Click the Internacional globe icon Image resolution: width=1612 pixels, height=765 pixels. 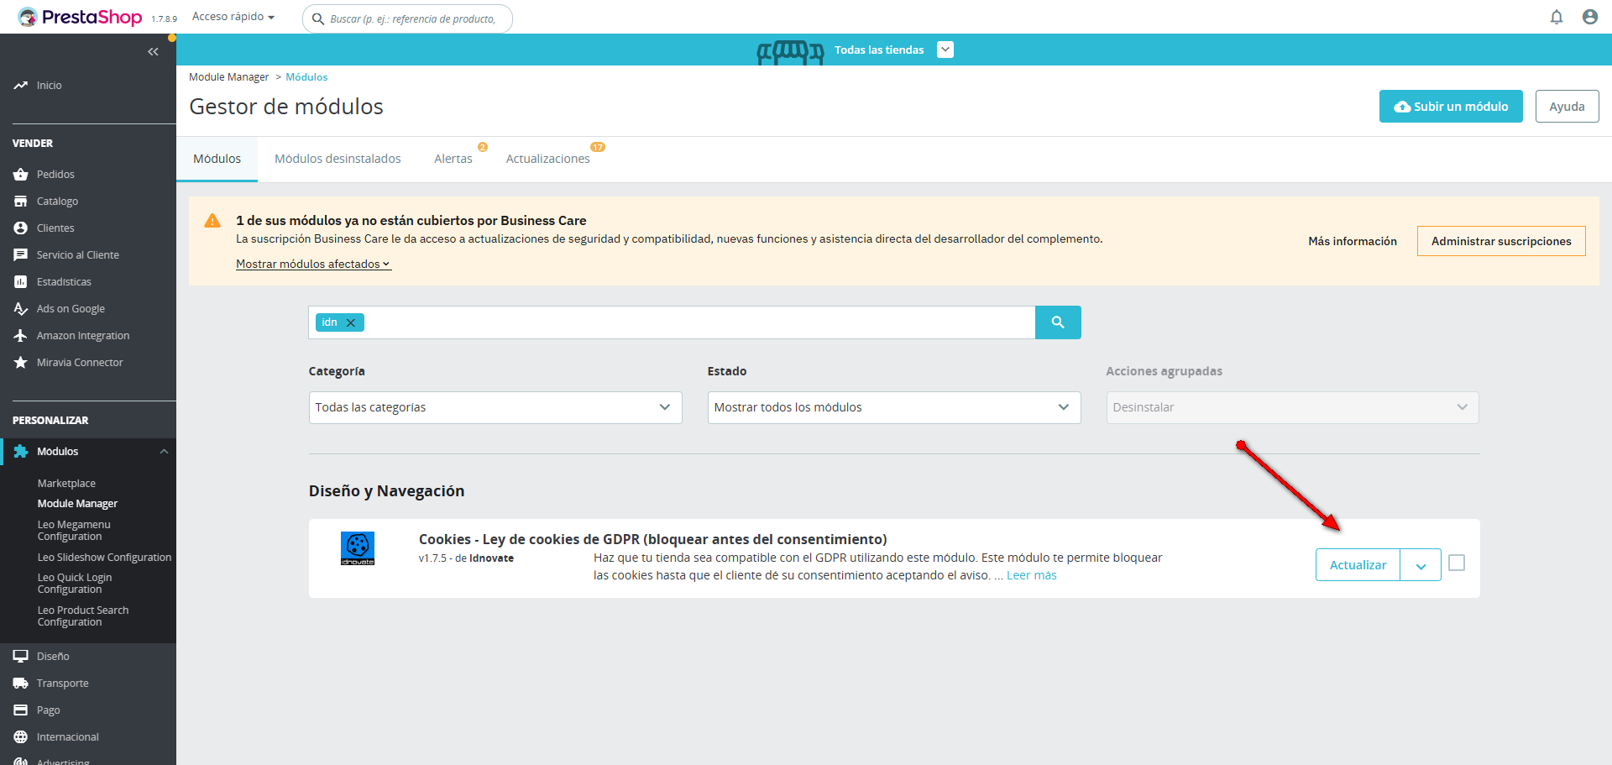click(21, 737)
